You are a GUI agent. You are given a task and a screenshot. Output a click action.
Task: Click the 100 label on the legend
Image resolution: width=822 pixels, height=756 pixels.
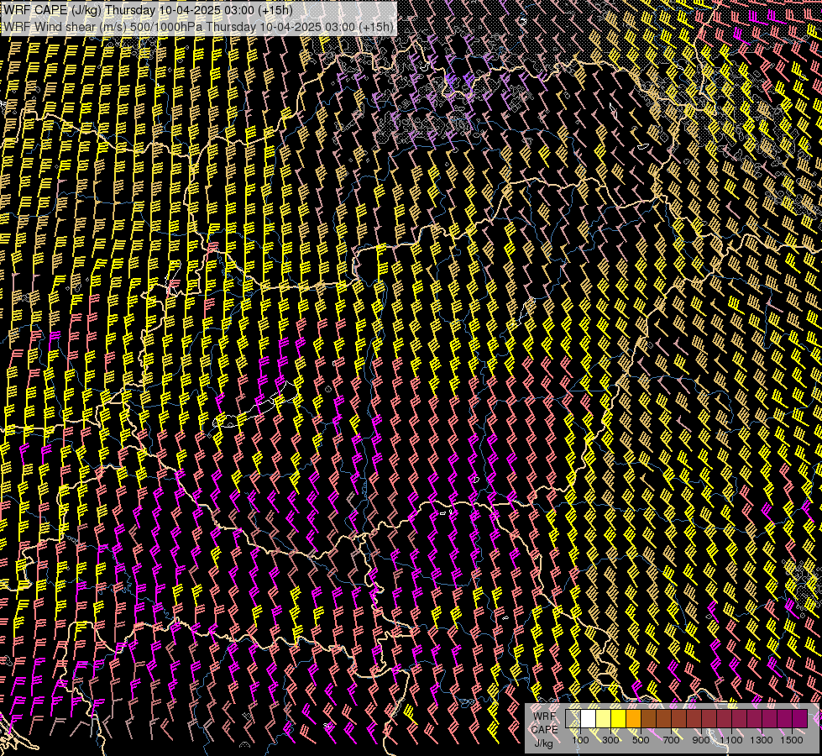(x=580, y=740)
